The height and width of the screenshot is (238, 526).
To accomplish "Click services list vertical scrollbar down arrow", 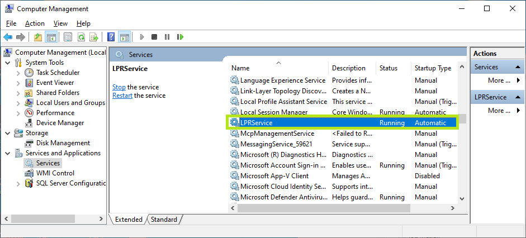I will (462, 199).
